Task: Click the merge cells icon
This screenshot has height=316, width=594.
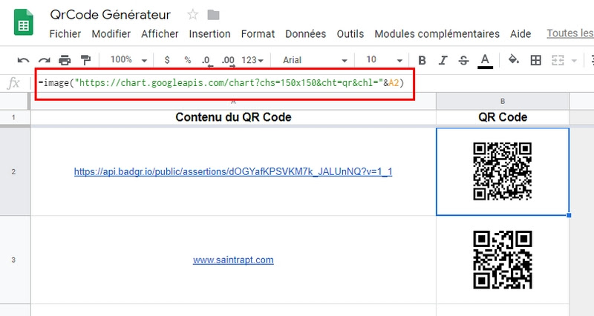Action: (558, 60)
